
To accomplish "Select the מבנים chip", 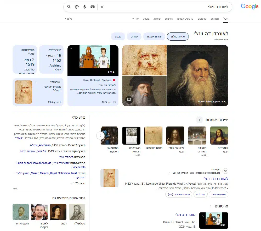I will tap(118, 36).
